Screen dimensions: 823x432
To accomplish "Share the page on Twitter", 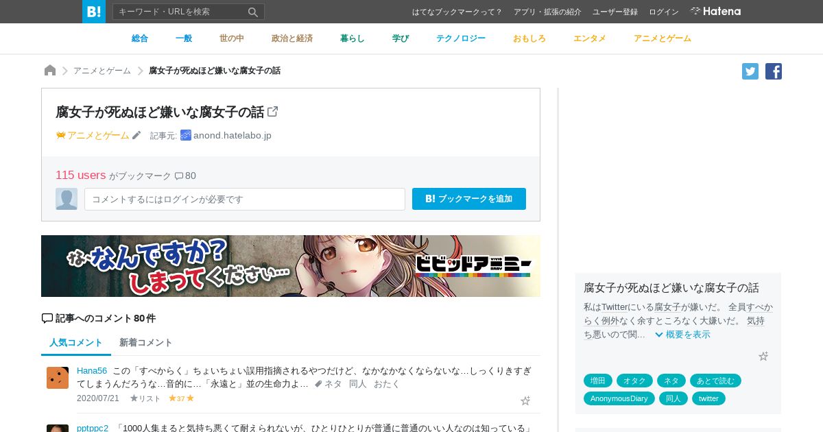I will coord(750,71).
